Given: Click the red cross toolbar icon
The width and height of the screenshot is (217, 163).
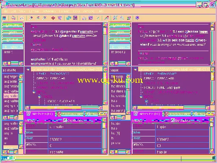Looking at the screenshot, I should 53,18.
